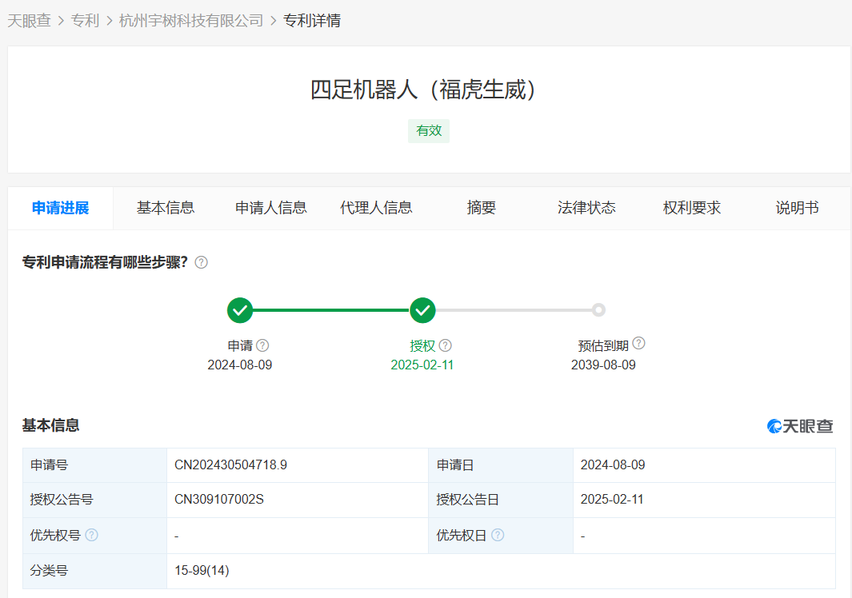
Task: Go to 专利 breadcrumb link
Action: (85, 21)
